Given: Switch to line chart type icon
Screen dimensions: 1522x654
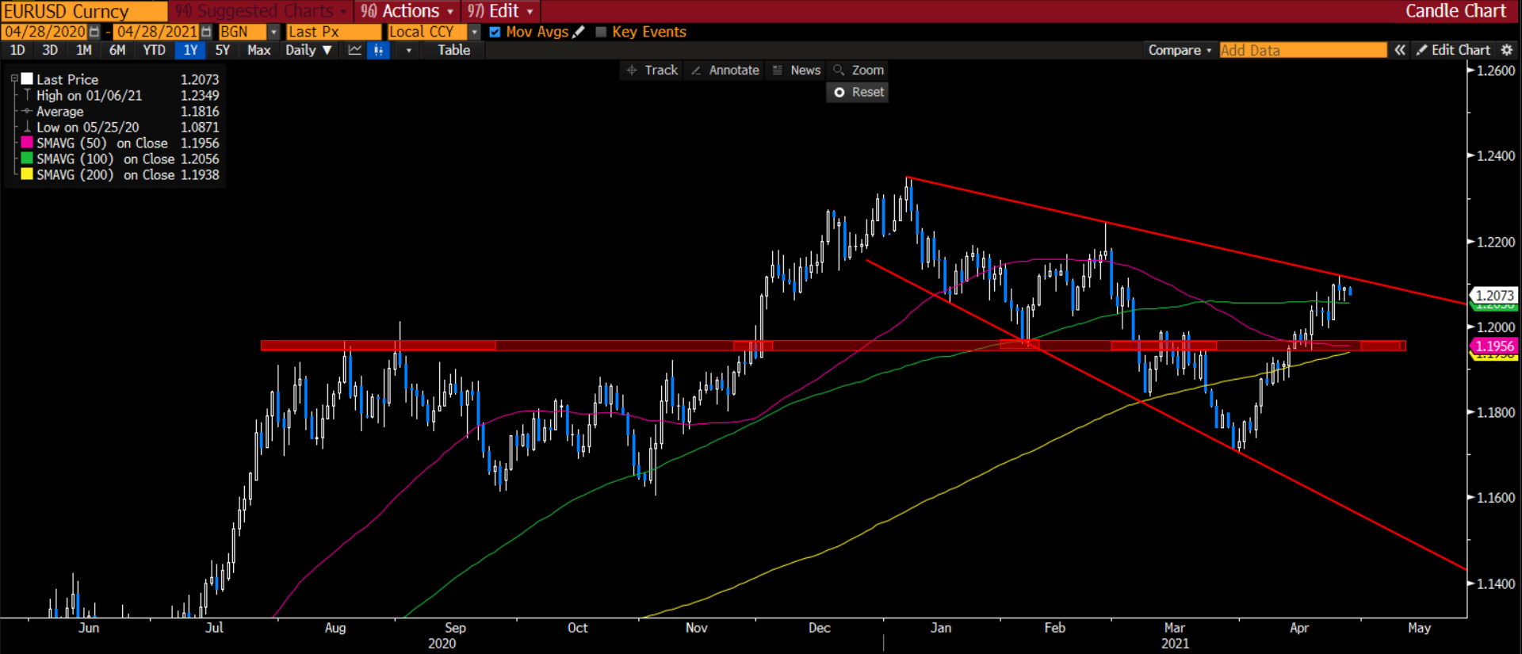Looking at the screenshot, I should [x=354, y=50].
